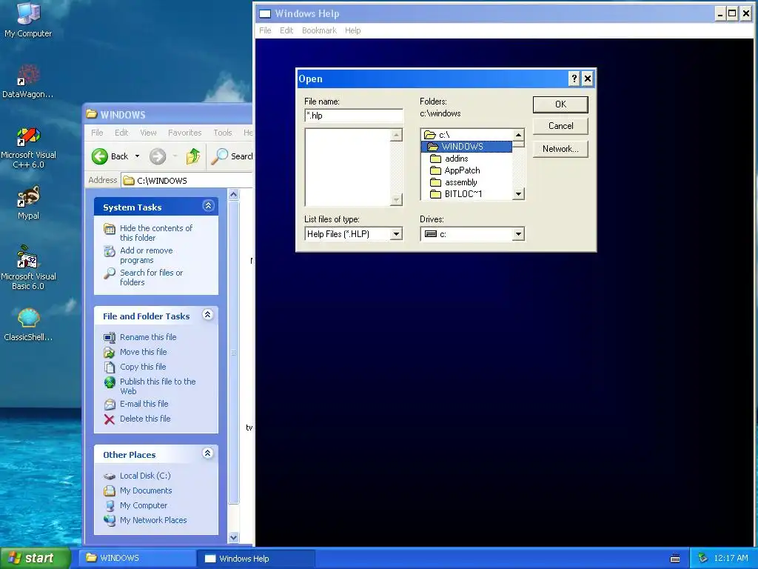The width and height of the screenshot is (758, 569).
Task: Click the keyboard icon in system tray
Action: (675, 559)
